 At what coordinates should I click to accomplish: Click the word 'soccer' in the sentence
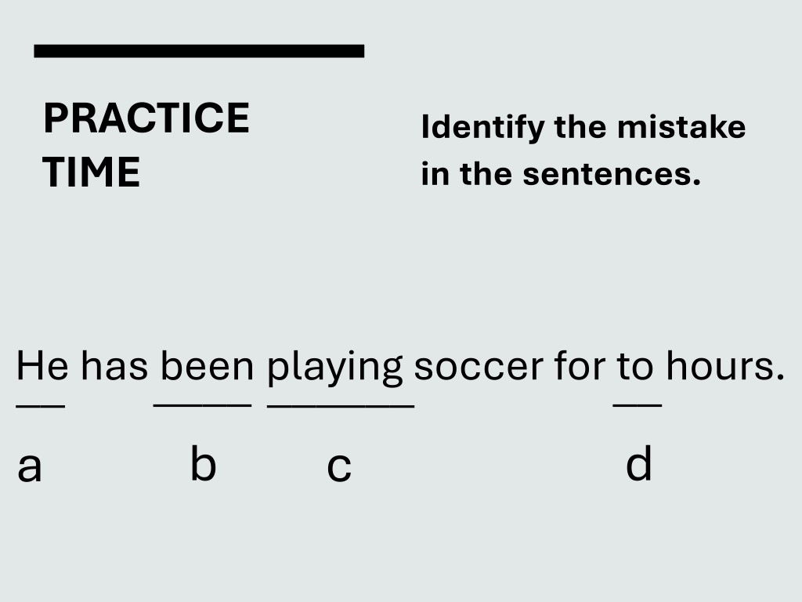479,367
